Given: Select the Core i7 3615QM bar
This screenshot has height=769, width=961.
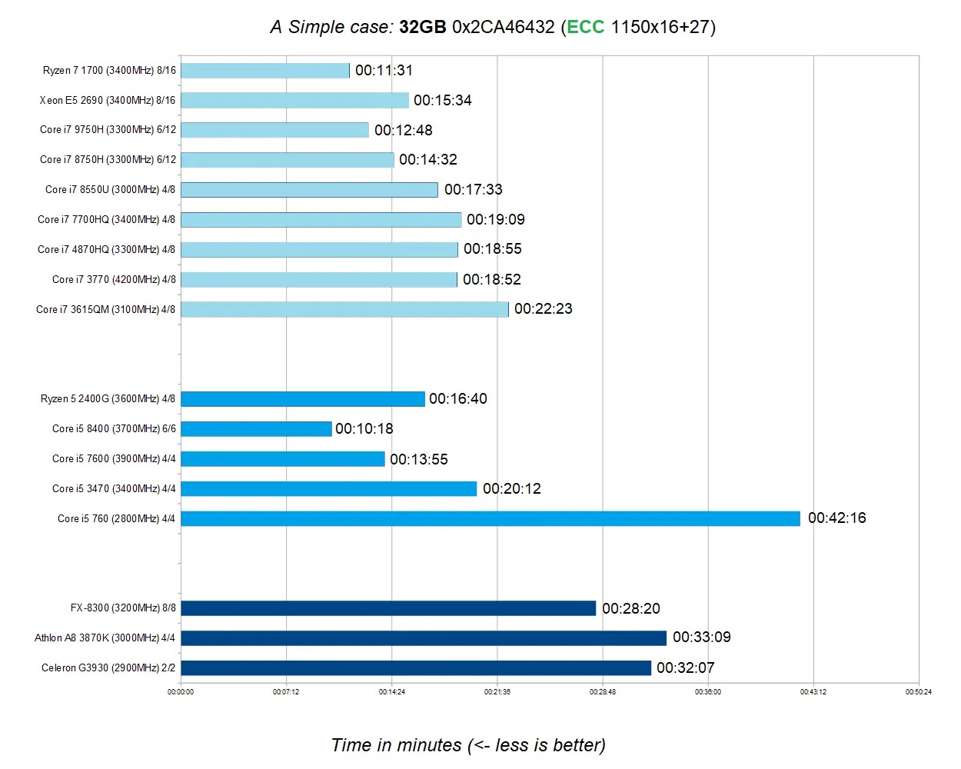Looking at the screenshot, I should 344,309.
